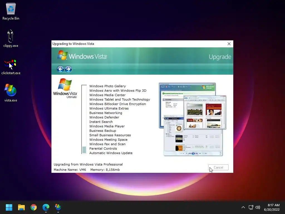The image size is (285, 214).
Task: Click 'Windows Defender' list entry
Action: coord(104,117)
